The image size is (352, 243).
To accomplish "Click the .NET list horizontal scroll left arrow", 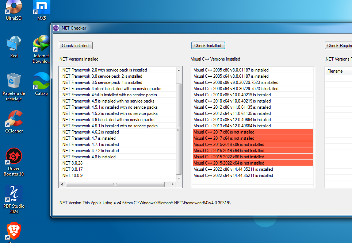I will [x=62, y=184].
